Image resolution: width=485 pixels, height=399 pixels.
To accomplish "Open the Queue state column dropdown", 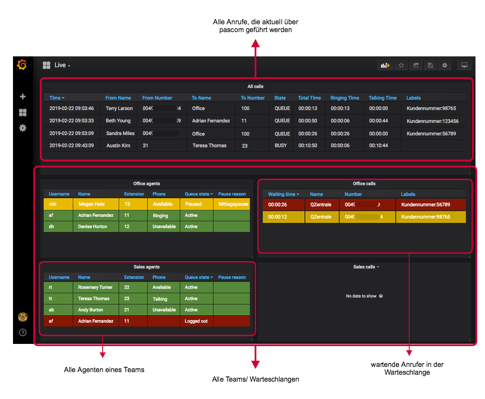I will point(198,194).
